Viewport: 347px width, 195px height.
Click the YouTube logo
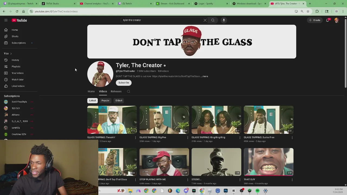coord(19,20)
